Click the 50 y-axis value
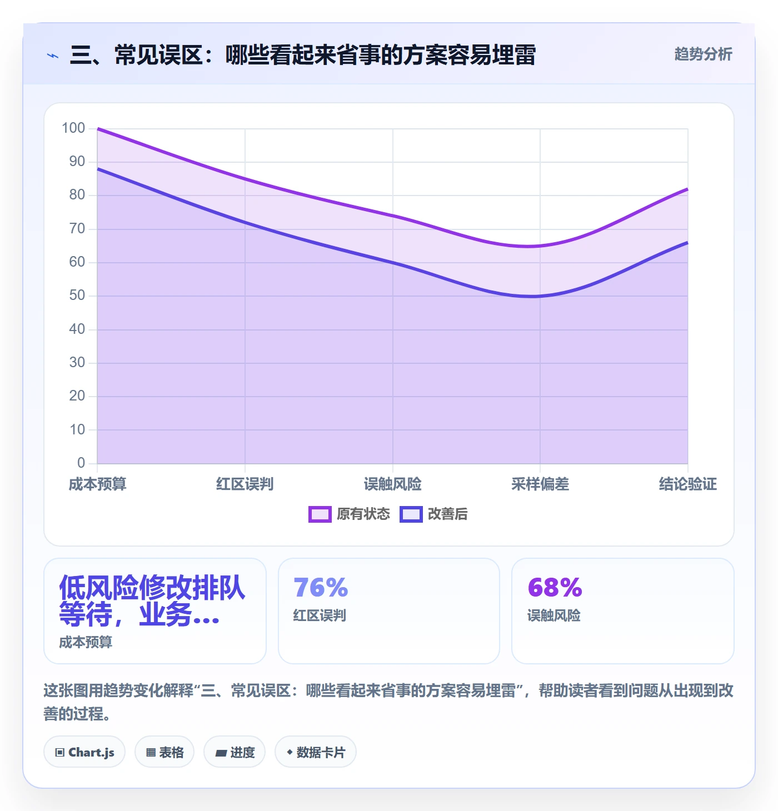Viewport: 778px width, 811px height. [77, 296]
